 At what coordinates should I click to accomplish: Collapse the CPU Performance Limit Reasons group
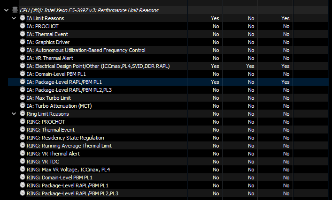tap(7, 10)
